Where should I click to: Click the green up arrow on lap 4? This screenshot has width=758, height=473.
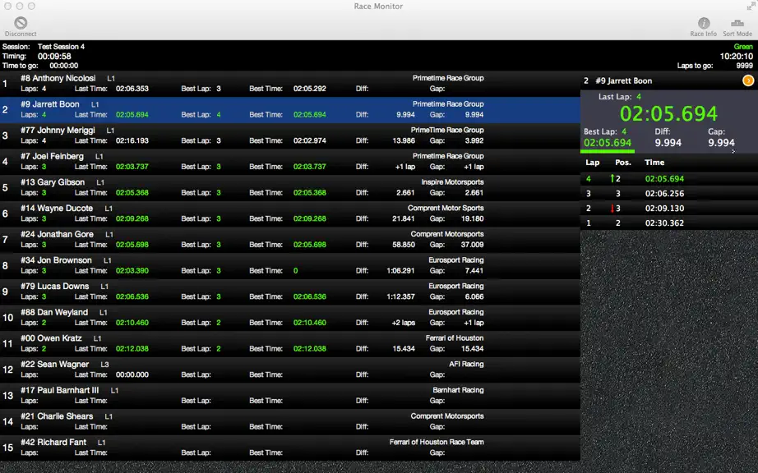[612, 178]
